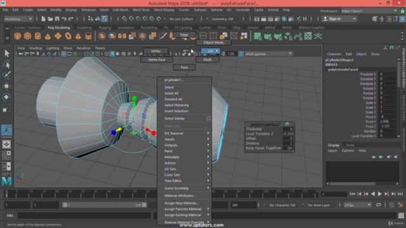Click the Multi-Cut knife shelf icon
This screenshot has width=406, height=228.
[x=162, y=36]
